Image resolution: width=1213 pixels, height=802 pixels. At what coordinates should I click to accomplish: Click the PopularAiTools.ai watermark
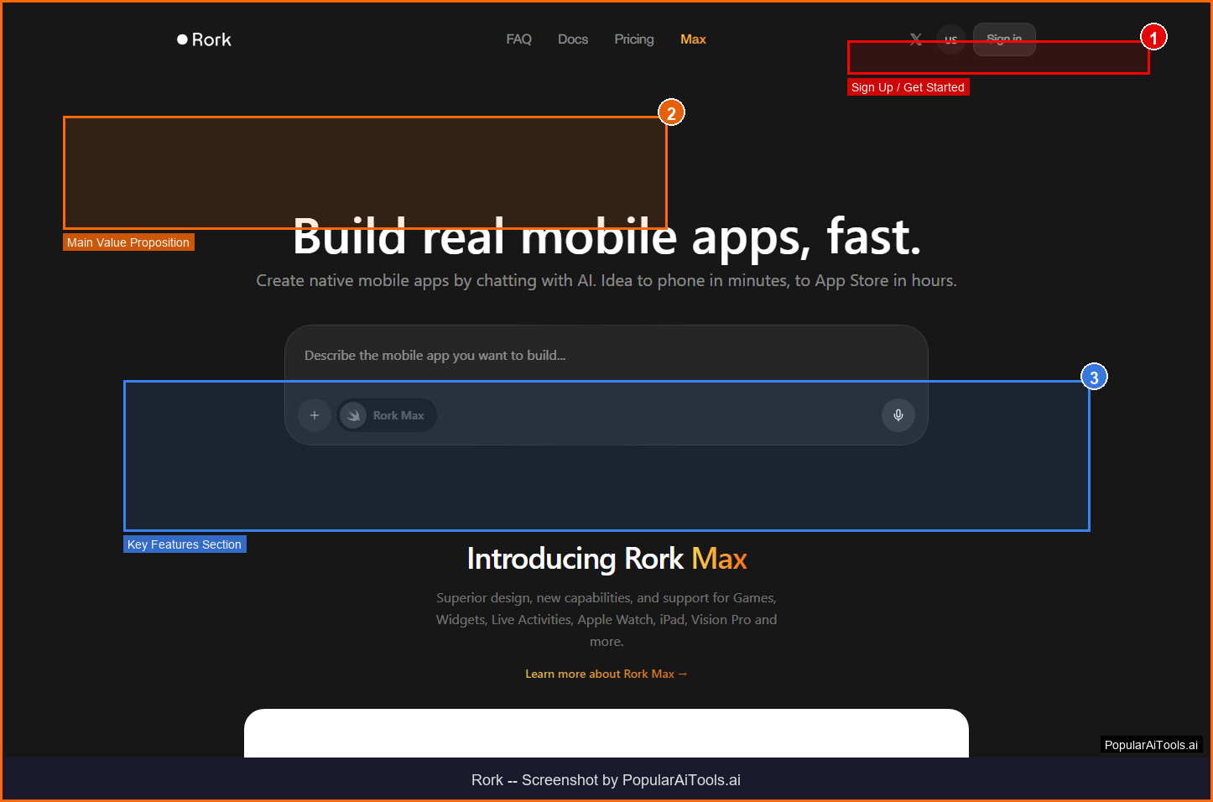coord(1151,745)
